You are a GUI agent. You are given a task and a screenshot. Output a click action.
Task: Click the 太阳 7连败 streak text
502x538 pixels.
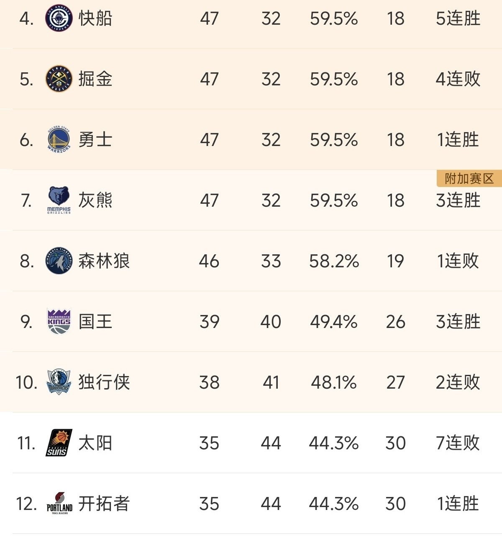tap(458, 443)
